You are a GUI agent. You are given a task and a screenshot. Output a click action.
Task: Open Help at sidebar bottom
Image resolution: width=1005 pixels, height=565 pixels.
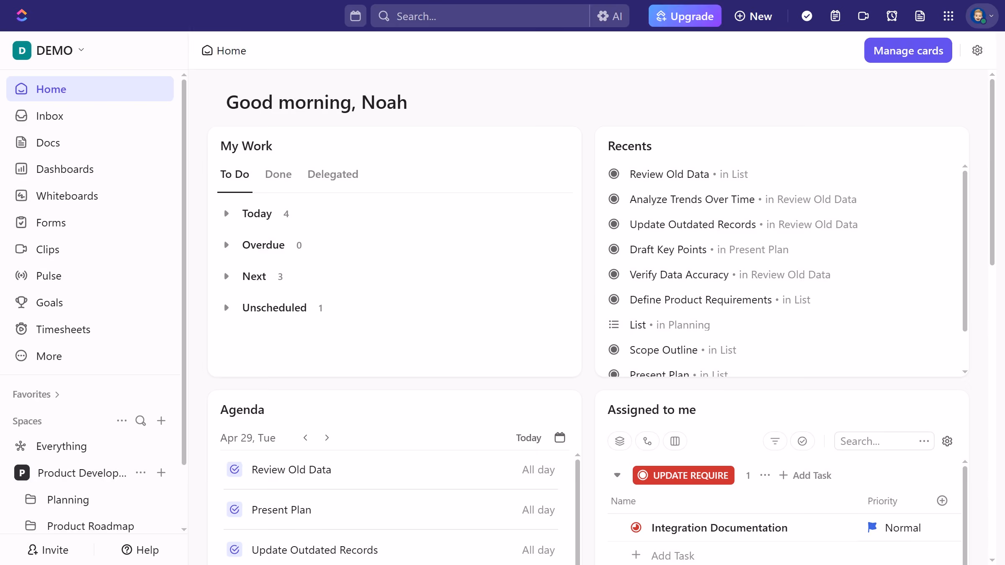(x=140, y=550)
